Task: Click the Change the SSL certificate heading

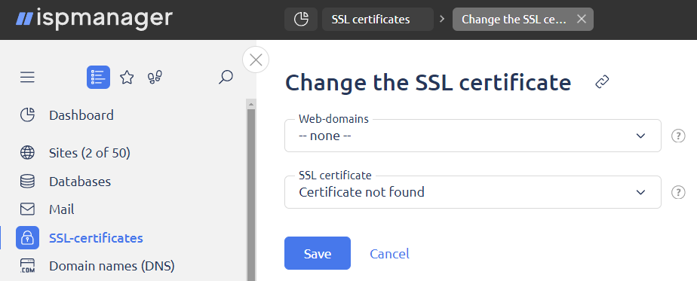Action: click(428, 83)
